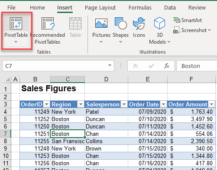Open the OrderID filter dropdown
Screen dimensions: 217x170
[46, 104]
